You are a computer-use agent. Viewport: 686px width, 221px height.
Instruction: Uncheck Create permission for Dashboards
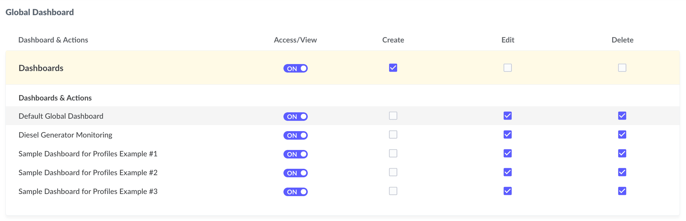[393, 68]
